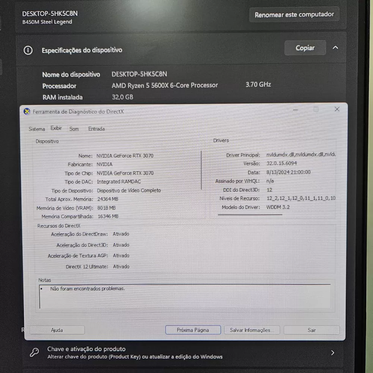Screen dimensions: 373x373
Task: Click the Sair button
Action: pos(311,330)
